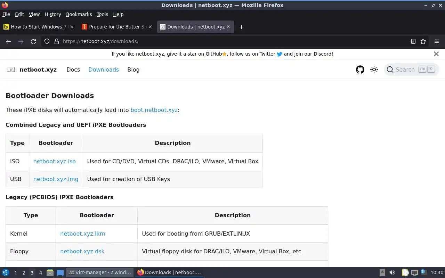445x278 pixels.
Task: Click the netboot.xyz logo icon
Action: tap(11, 69)
